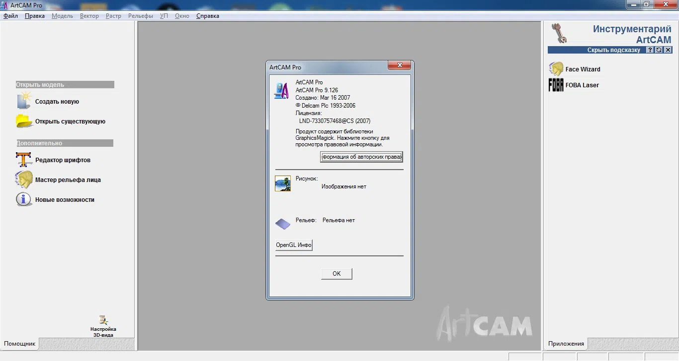
Task: Open the Растр menu
Action: (x=113, y=16)
